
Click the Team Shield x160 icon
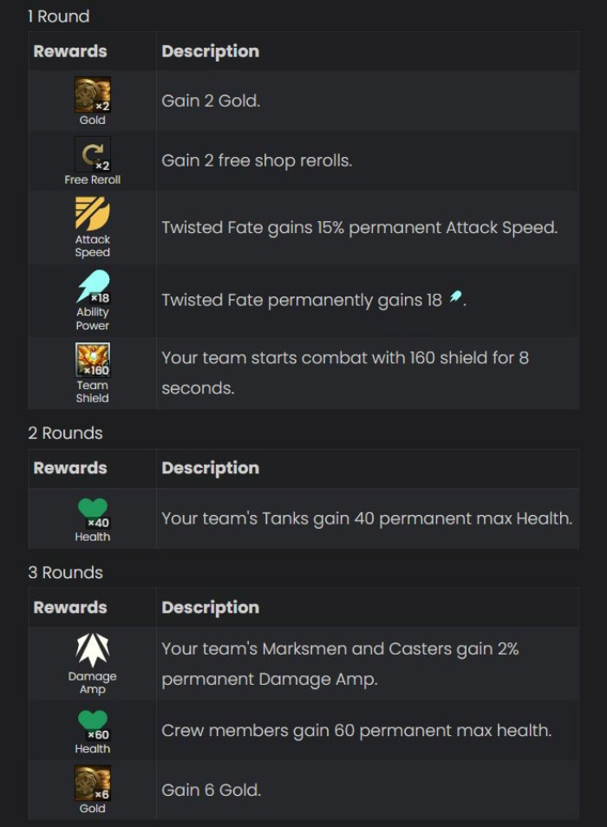coord(93,360)
